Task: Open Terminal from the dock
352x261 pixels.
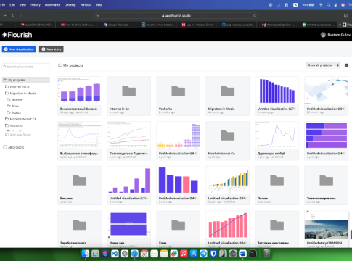Action: (253, 254)
